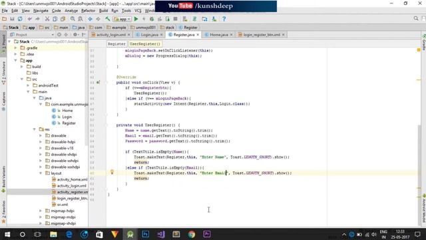
Task: Click the Replace icon in toolbar
Action: point(81,19)
